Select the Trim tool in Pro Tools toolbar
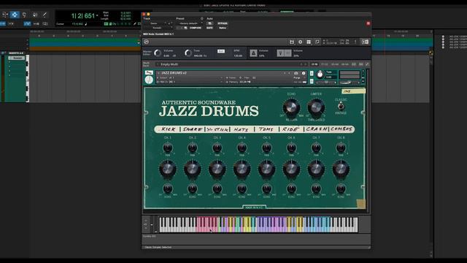Image resolution: width=467 pixels, height=263 pixels. tap(5, 15)
